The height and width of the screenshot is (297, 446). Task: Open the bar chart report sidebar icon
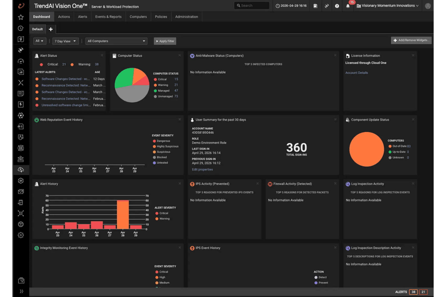click(21, 72)
